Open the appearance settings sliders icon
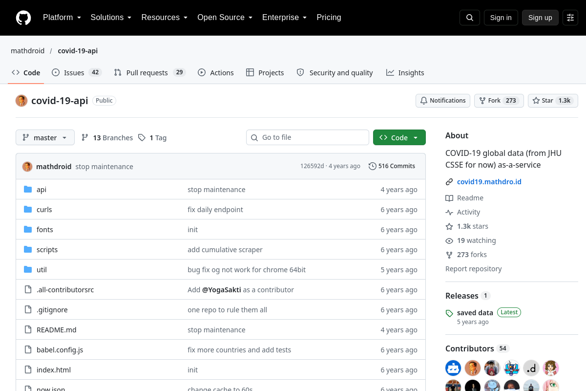 pyautogui.click(x=570, y=18)
